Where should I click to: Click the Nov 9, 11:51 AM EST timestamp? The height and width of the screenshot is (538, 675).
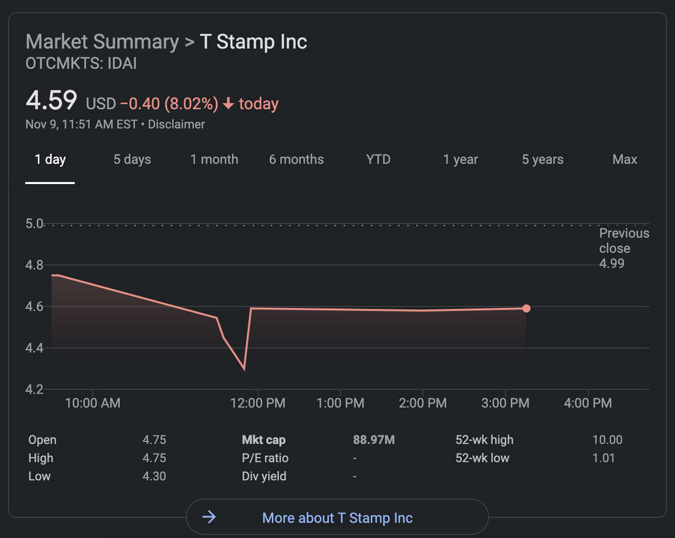tap(82, 124)
